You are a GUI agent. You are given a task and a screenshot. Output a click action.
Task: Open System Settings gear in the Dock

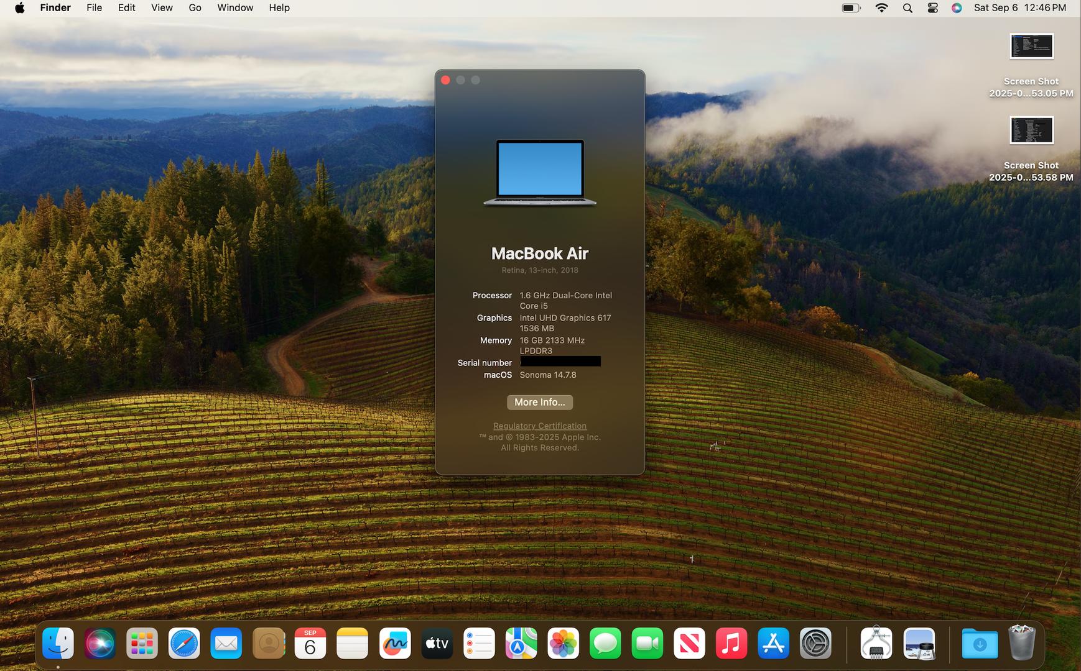pos(815,643)
